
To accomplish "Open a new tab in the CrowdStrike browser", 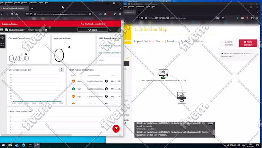I will (32, 8).
